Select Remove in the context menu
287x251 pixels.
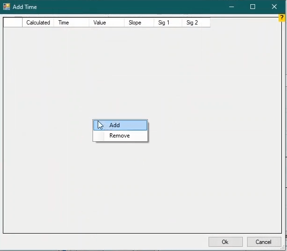click(119, 136)
